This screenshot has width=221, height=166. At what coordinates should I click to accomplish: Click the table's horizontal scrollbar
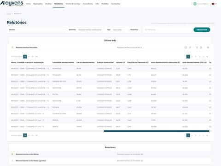click(x=157, y=131)
